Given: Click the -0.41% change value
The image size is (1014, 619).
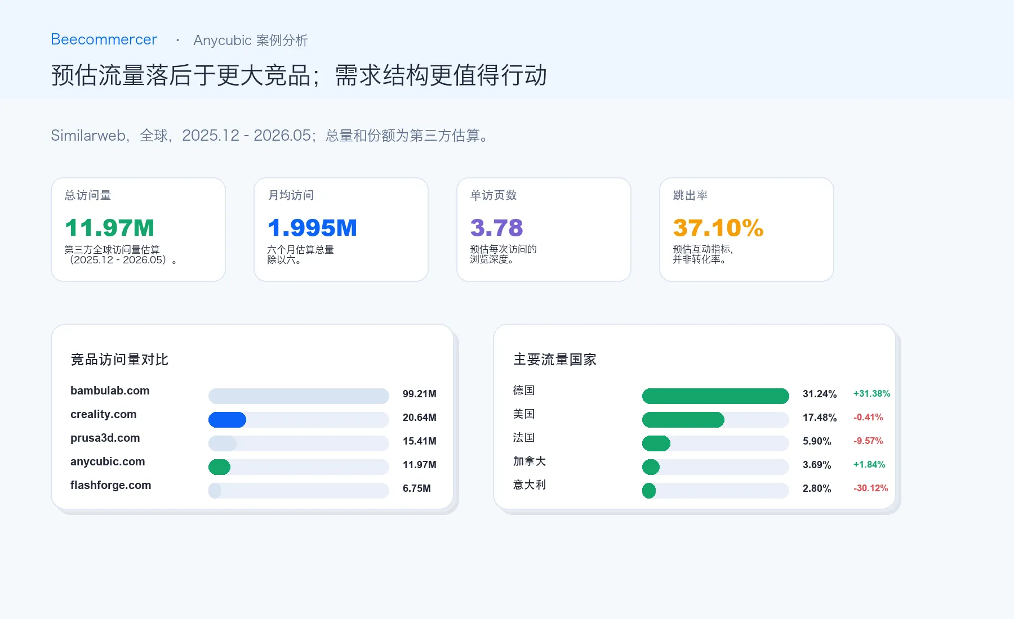Looking at the screenshot, I should click(x=868, y=418).
